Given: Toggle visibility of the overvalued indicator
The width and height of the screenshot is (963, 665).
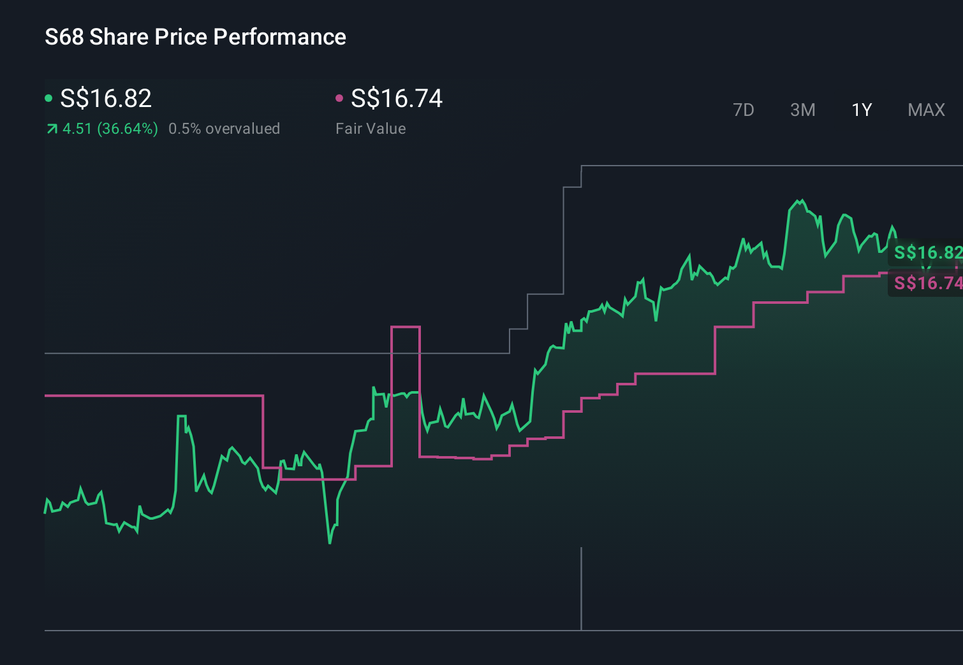Looking at the screenshot, I should click(x=224, y=129).
